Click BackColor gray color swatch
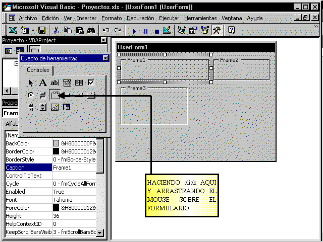The height and width of the screenshot is (242, 323). coord(56,143)
